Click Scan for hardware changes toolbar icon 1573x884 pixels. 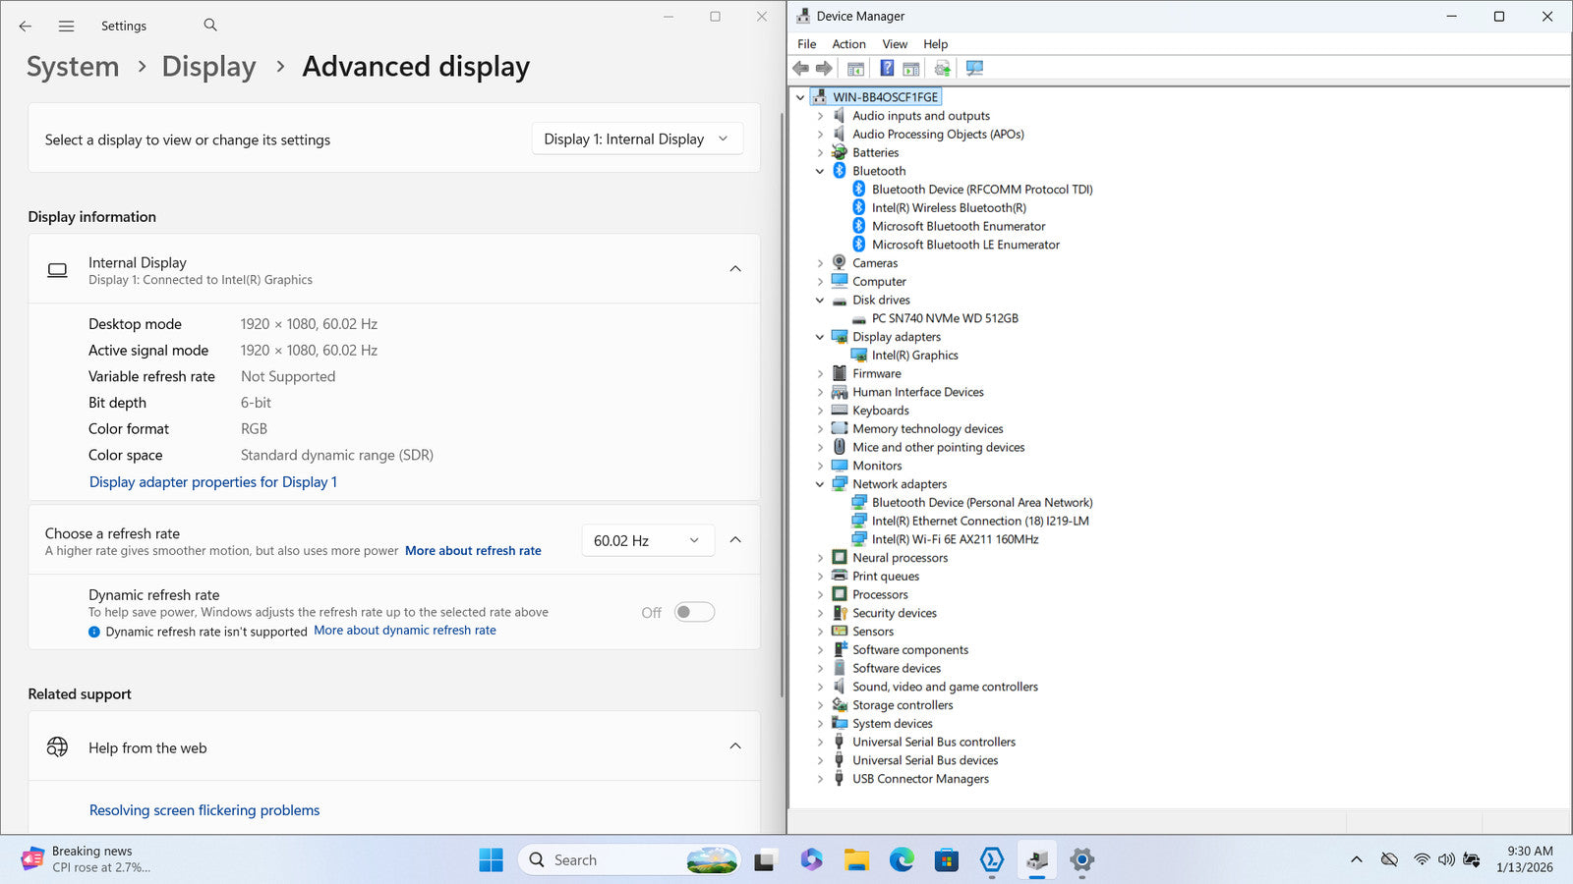point(974,68)
